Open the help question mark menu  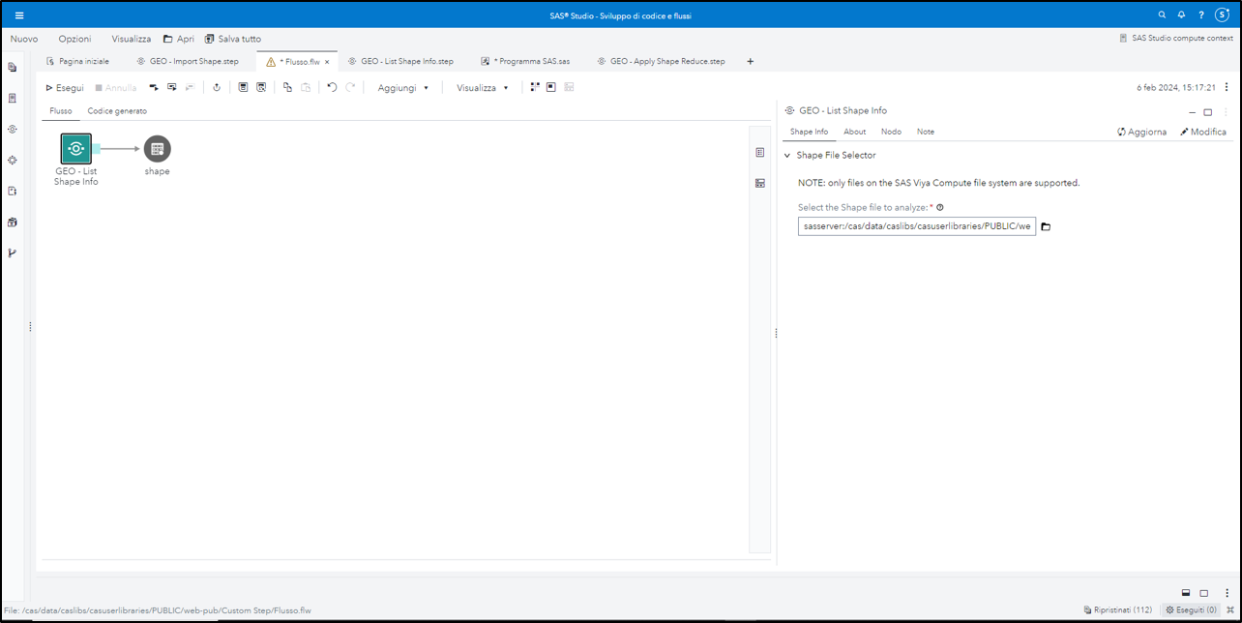point(1201,15)
